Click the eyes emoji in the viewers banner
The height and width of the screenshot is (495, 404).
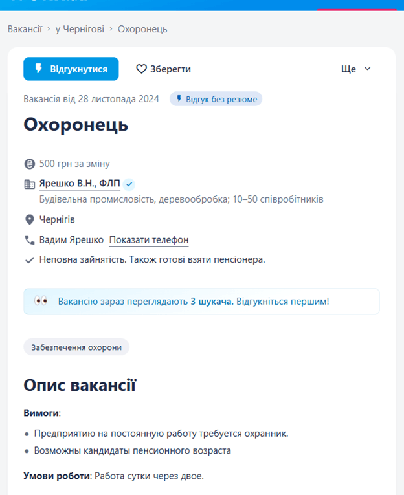tap(41, 301)
